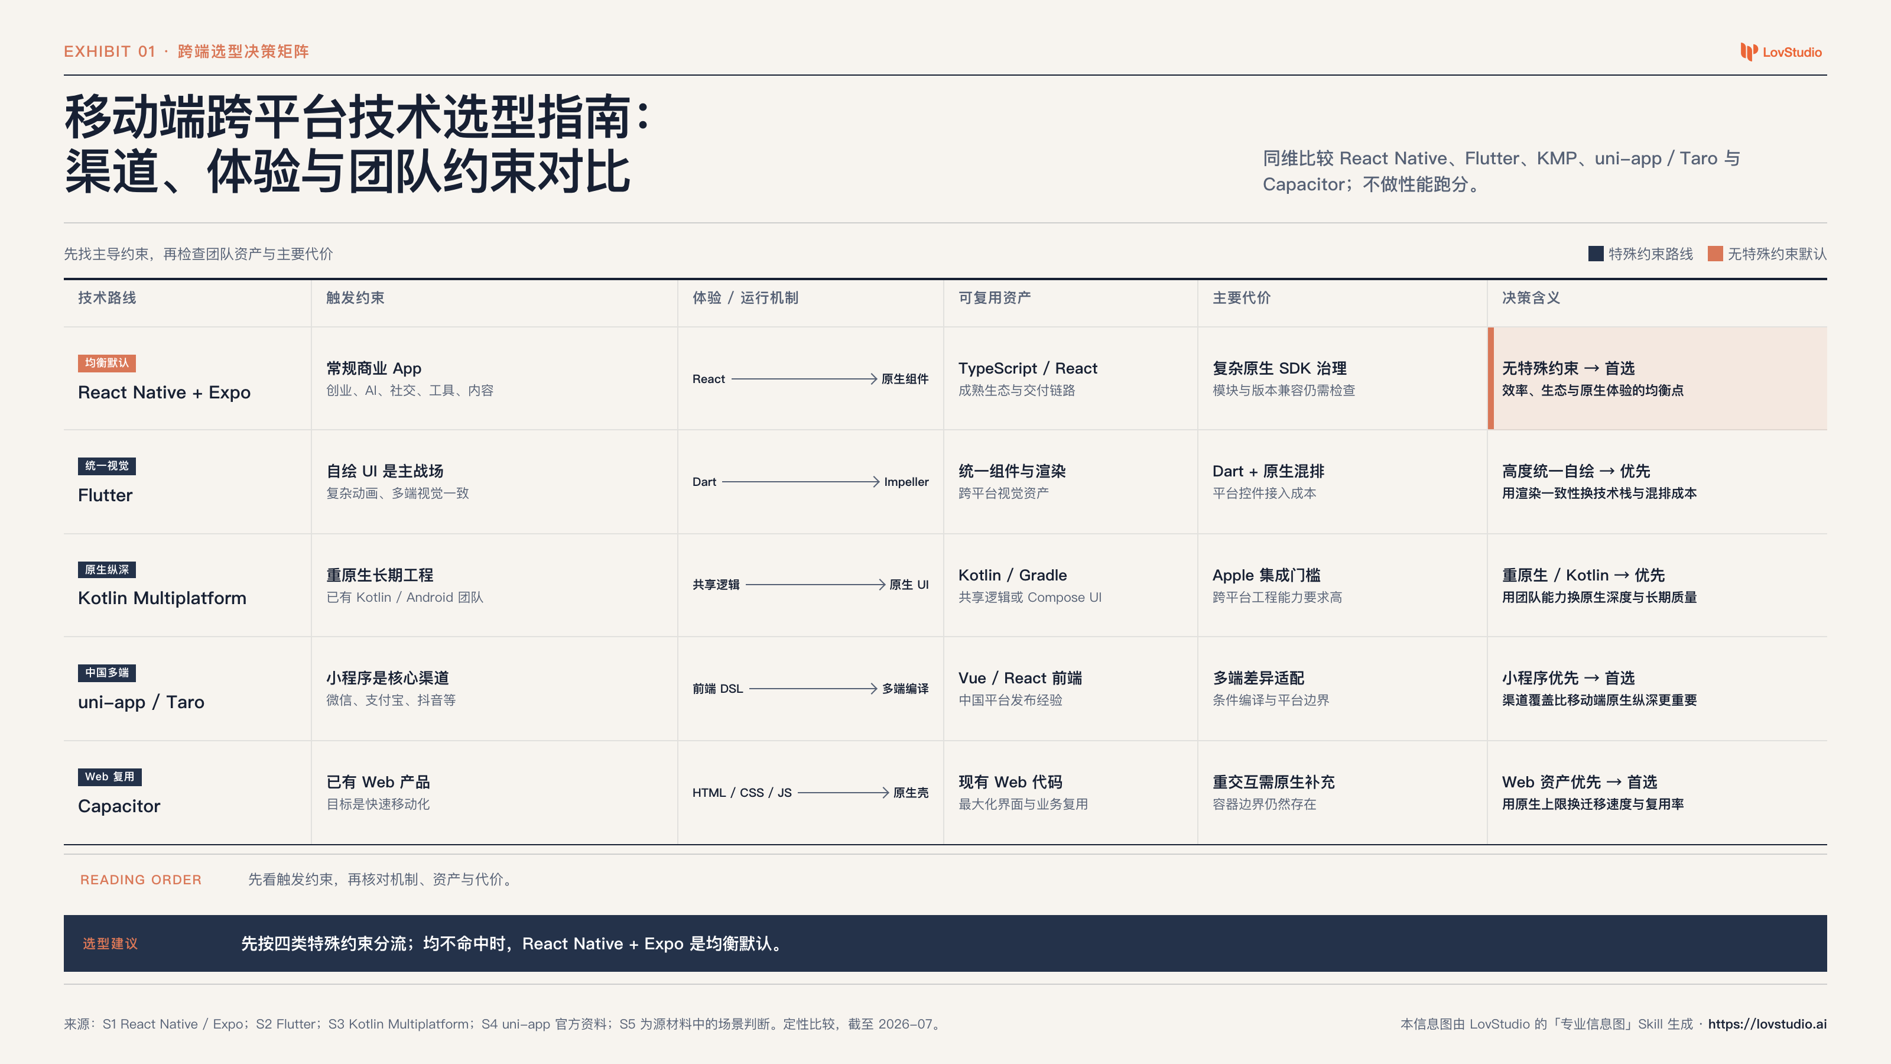Select the 中国多端 badge

coord(106,673)
